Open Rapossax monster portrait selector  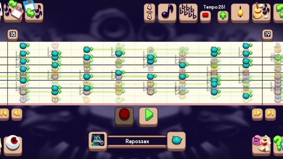click(98, 141)
